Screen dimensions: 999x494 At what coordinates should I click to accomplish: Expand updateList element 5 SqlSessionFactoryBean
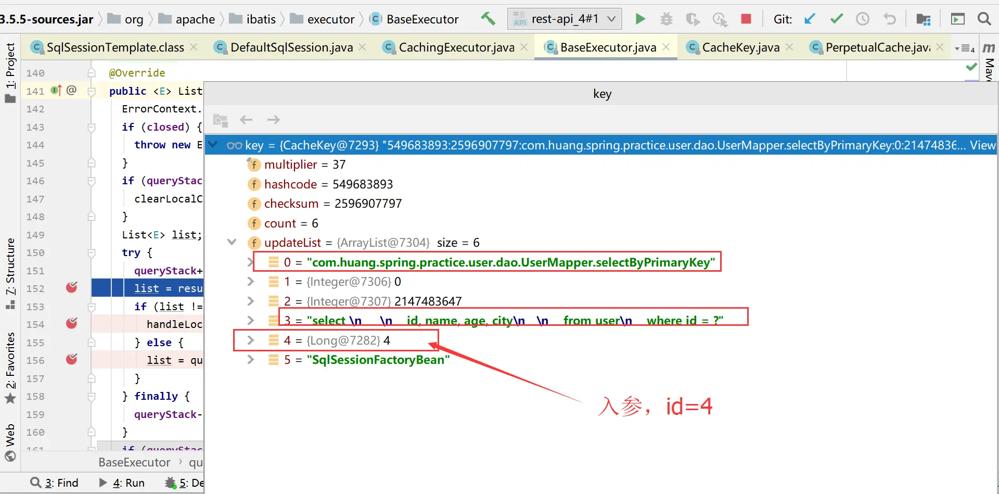[251, 359]
